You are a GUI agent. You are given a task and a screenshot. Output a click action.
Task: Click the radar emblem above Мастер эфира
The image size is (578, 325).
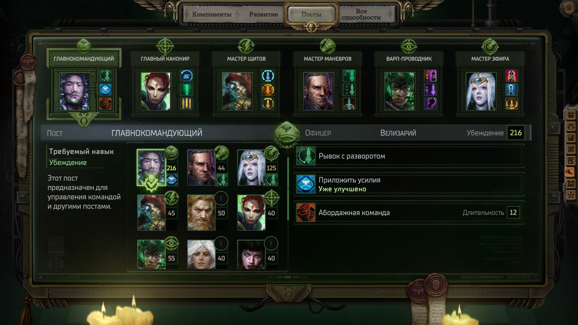(x=490, y=46)
